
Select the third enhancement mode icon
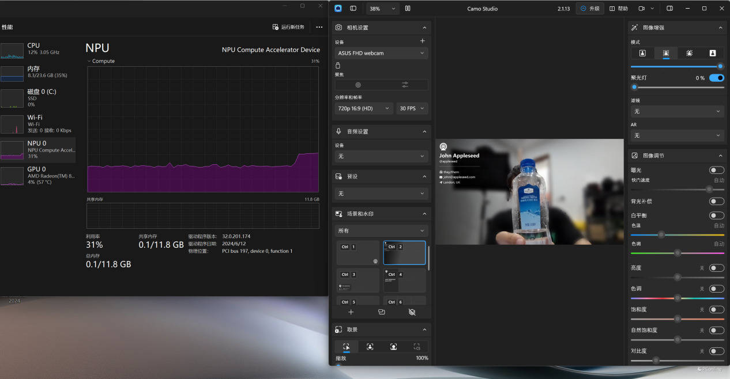coord(689,53)
